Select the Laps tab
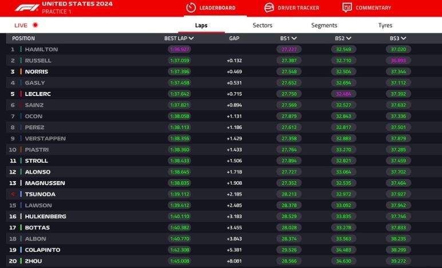This screenshot has width=442, height=268. click(x=201, y=25)
